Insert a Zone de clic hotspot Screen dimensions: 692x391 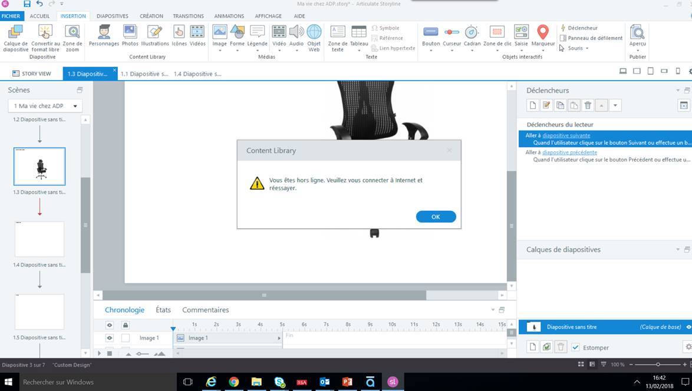[x=497, y=35]
